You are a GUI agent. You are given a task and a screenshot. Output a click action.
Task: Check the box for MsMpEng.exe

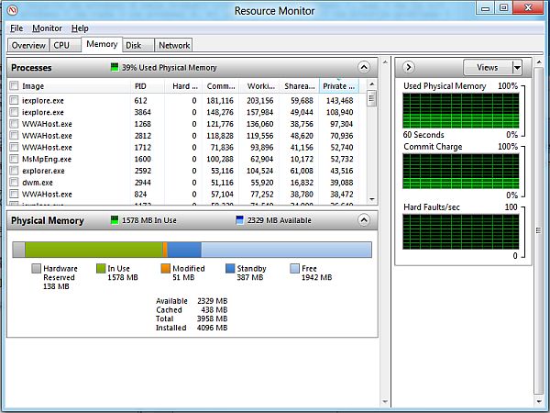[x=14, y=159]
